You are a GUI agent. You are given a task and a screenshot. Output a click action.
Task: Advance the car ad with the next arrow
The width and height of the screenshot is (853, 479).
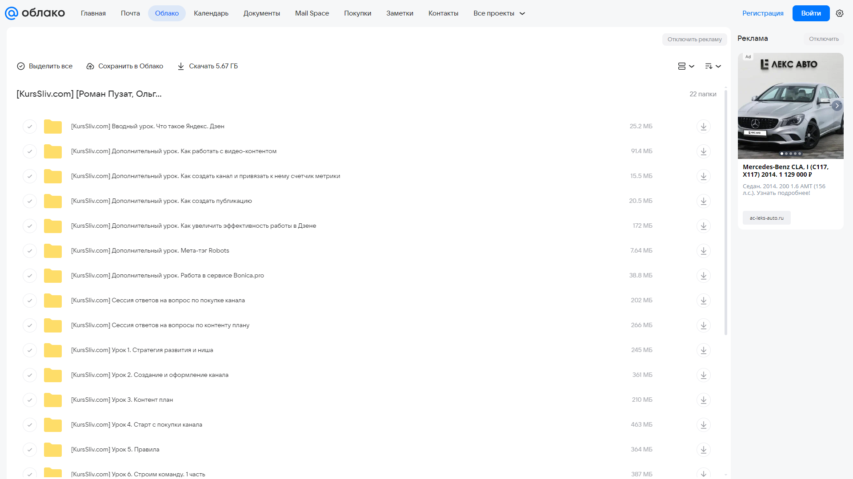pos(837,106)
